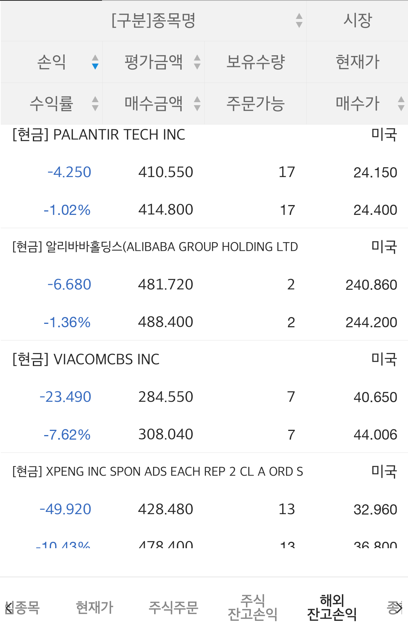Image resolution: width=408 pixels, height=639 pixels.
Task: Click the 시장 column header
Action: tap(357, 20)
